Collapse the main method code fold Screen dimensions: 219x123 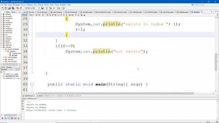pos(32,84)
